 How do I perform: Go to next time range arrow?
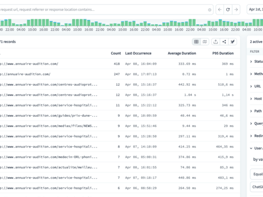point(236,10)
